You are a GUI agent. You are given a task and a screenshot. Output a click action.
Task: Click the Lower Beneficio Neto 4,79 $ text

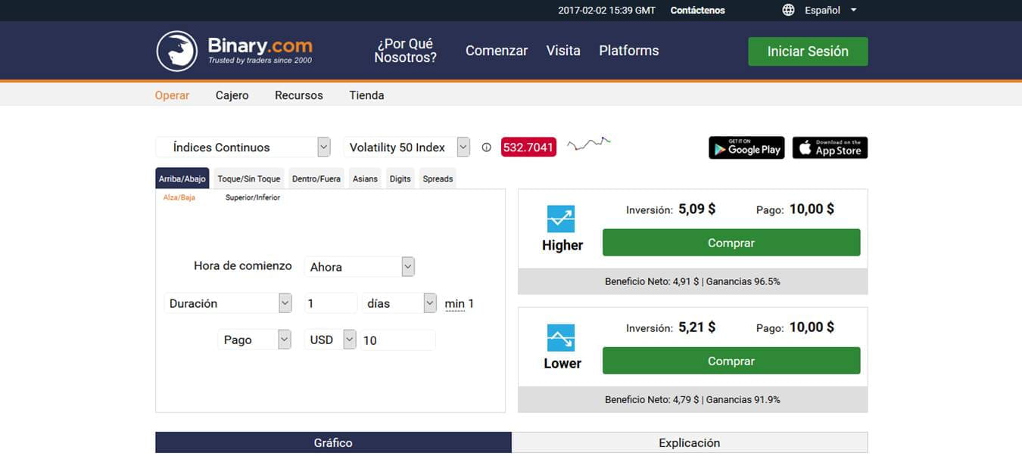click(x=652, y=399)
